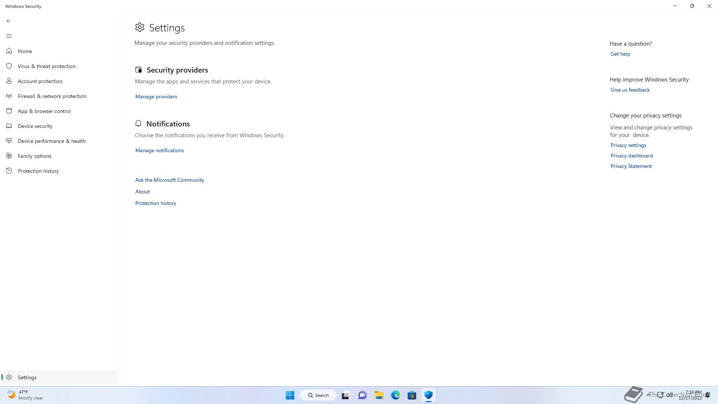Open Firewall & network protection

[60, 96]
